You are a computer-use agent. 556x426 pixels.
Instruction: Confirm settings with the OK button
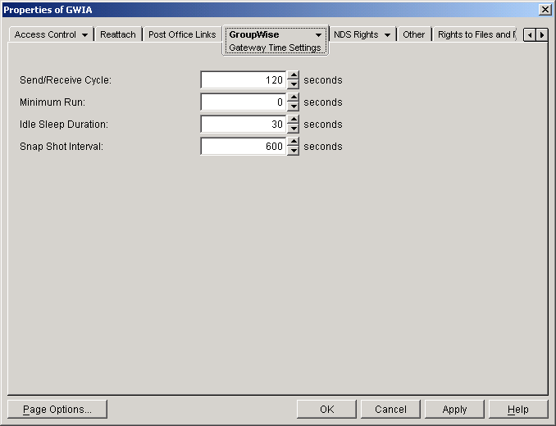pyautogui.click(x=326, y=410)
